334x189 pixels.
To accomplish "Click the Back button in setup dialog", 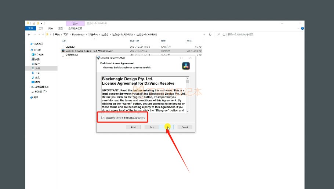I will [152, 127].
